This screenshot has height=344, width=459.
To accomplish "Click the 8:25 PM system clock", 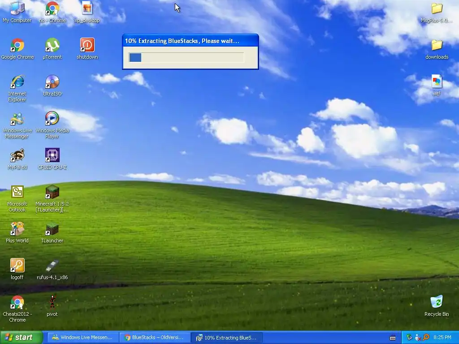I will click(x=442, y=337).
